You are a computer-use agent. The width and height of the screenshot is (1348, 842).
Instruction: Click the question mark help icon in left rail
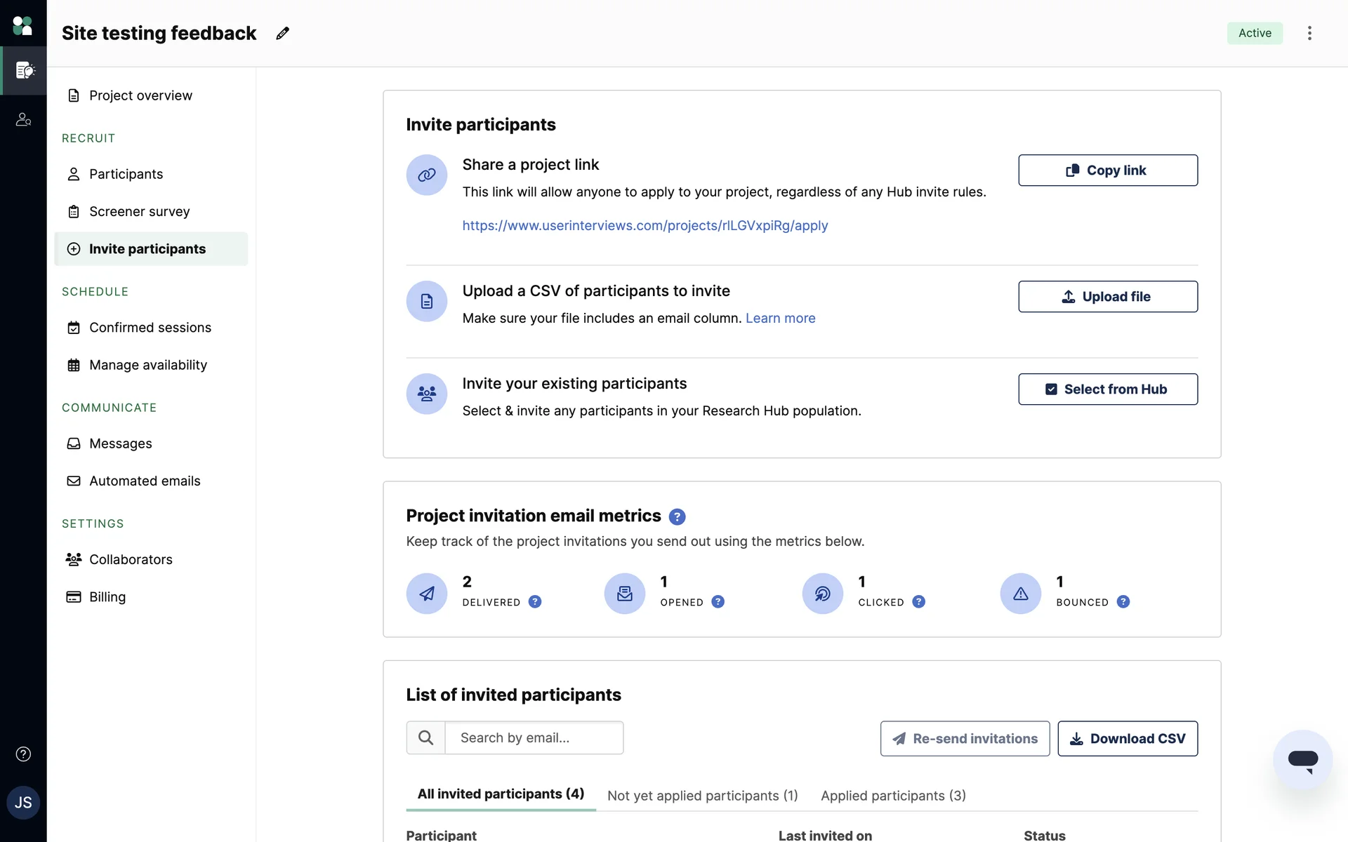coord(23,754)
